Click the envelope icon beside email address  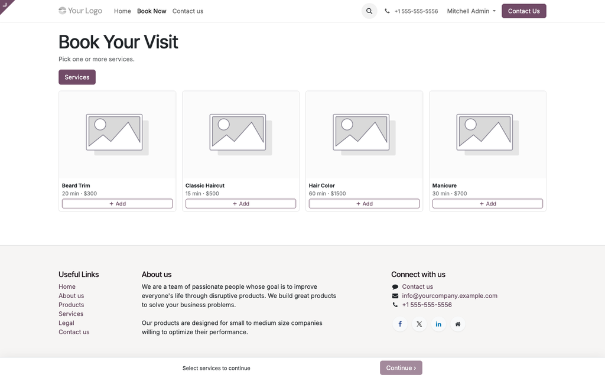395,296
